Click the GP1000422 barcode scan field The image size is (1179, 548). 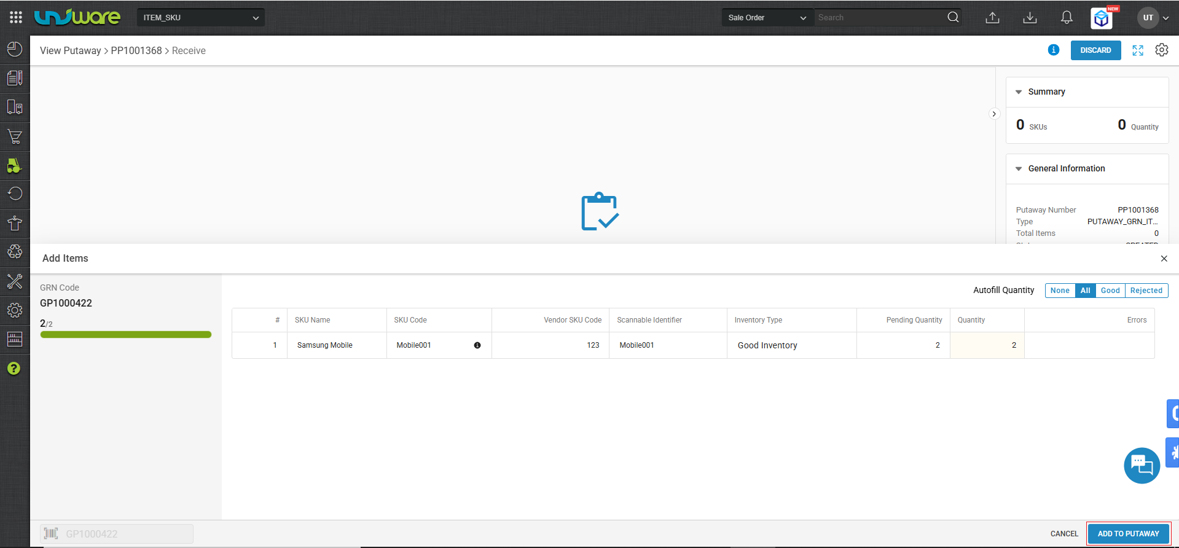pos(117,534)
